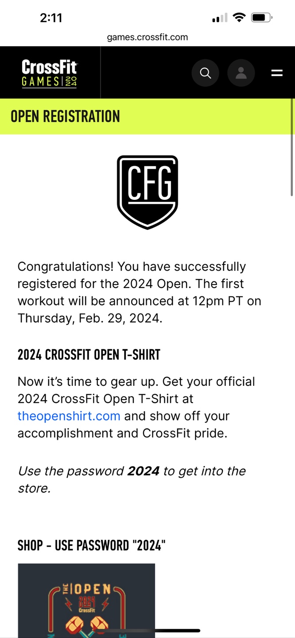
Task: Tap the user profile icon
Action: (x=241, y=73)
